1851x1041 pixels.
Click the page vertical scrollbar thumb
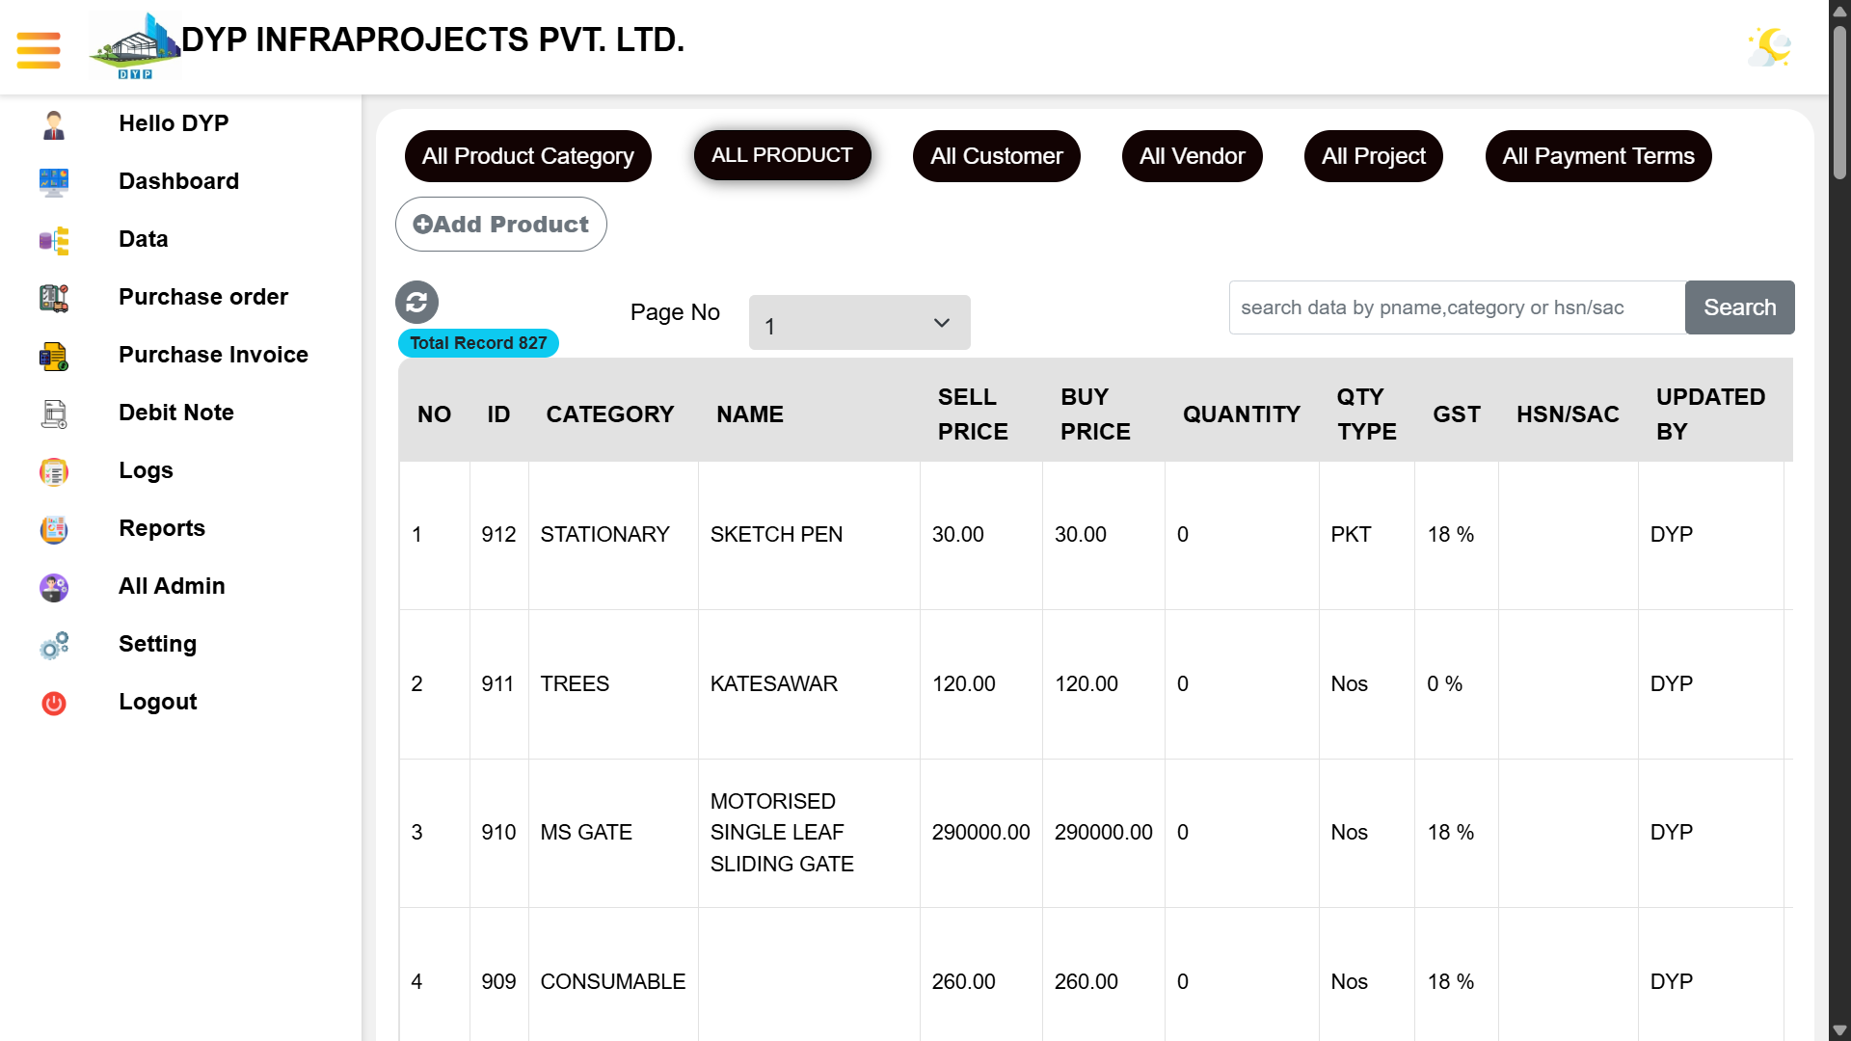(x=1839, y=102)
